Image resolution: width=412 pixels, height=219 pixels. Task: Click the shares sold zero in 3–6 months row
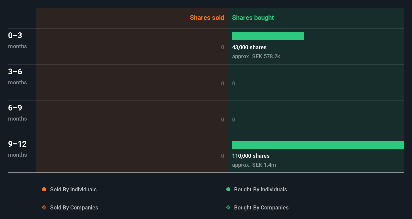click(223, 83)
